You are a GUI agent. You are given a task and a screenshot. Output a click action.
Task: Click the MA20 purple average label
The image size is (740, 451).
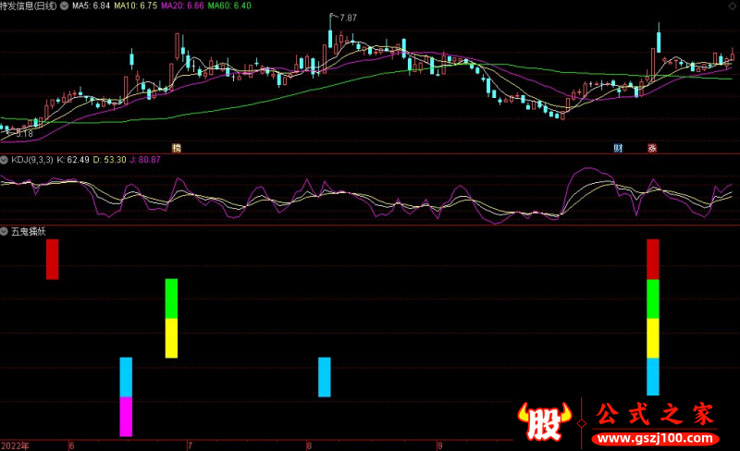[181, 6]
